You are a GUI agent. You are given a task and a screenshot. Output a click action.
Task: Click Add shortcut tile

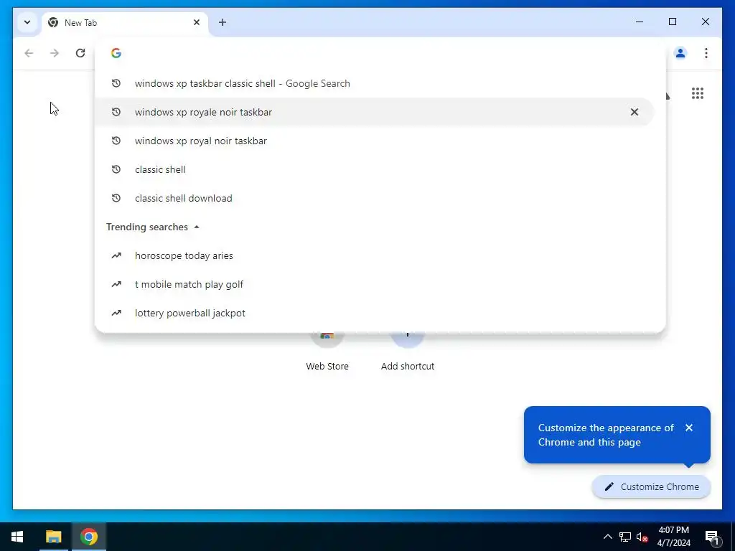point(408,353)
